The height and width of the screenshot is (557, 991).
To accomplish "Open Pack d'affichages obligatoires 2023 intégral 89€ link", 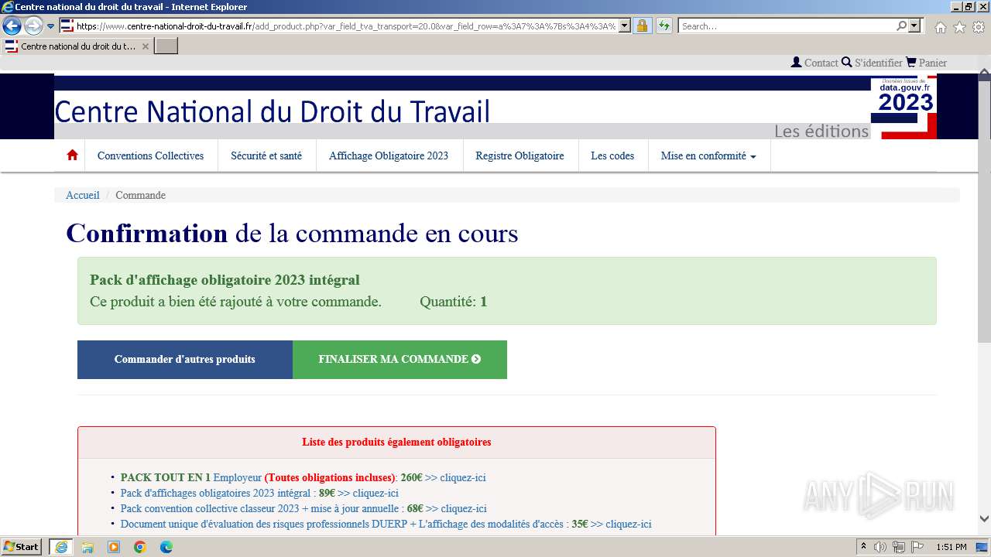I will tap(259, 493).
